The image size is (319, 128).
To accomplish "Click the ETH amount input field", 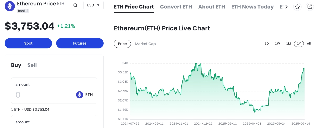I will 43,95.
